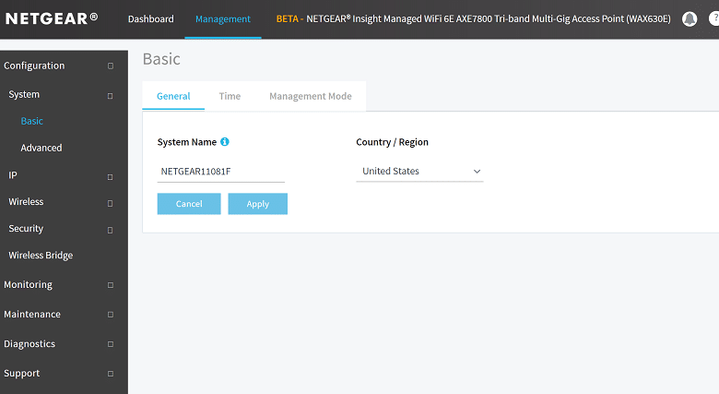Click the Monitoring sidebar label
Viewport: 719px width, 394px height.
pyautogui.click(x=28, y=285)
